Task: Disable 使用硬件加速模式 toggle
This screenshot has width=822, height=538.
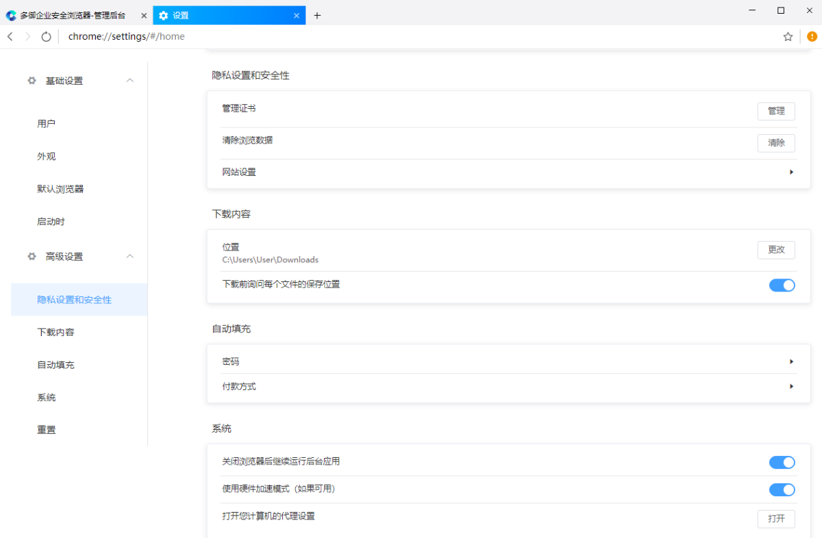Action: pyautogui.click(x=782, y=489)
